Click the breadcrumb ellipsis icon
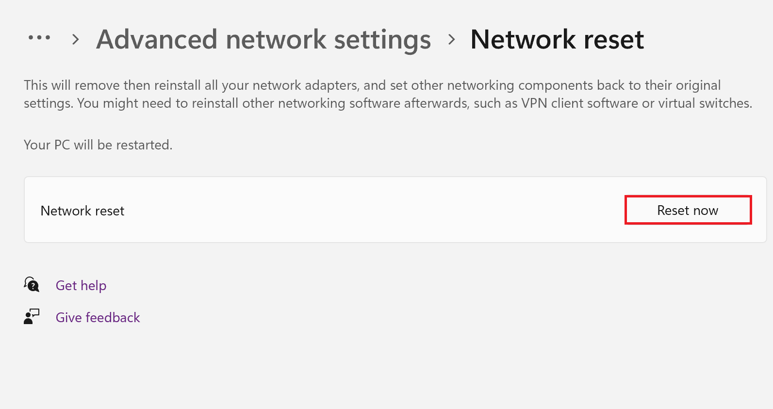 point(39,38)
